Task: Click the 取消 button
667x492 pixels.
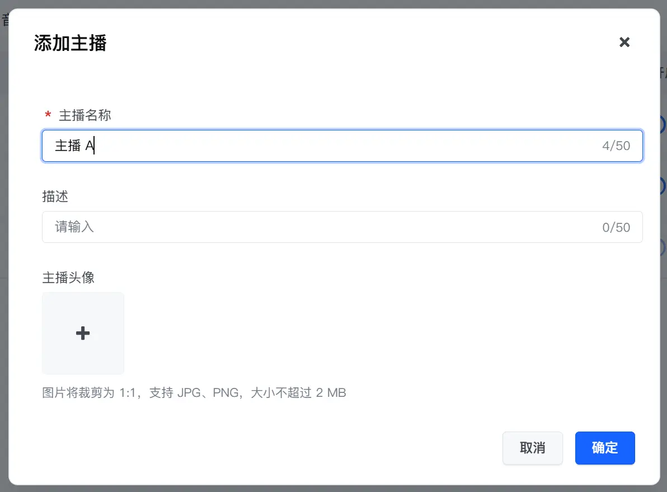Action: click(x=533, y=448)
